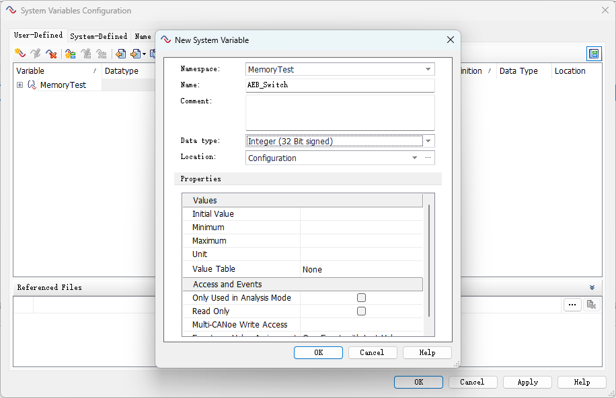Click the import variables toolbar icon
The width and height of the screenshot is (616, 398).
click(x=121, y=54)
